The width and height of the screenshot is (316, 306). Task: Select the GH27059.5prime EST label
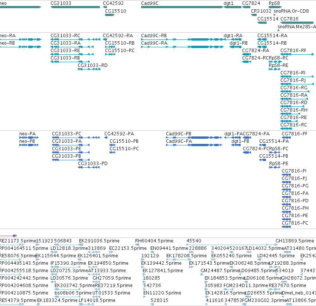112,278
